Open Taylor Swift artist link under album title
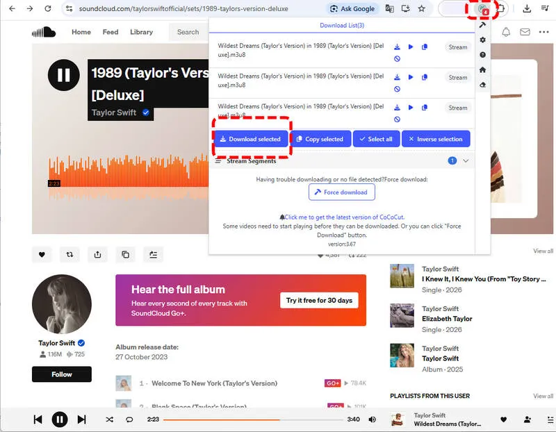This screenshot has width=556, height=432. coord(114,113)
